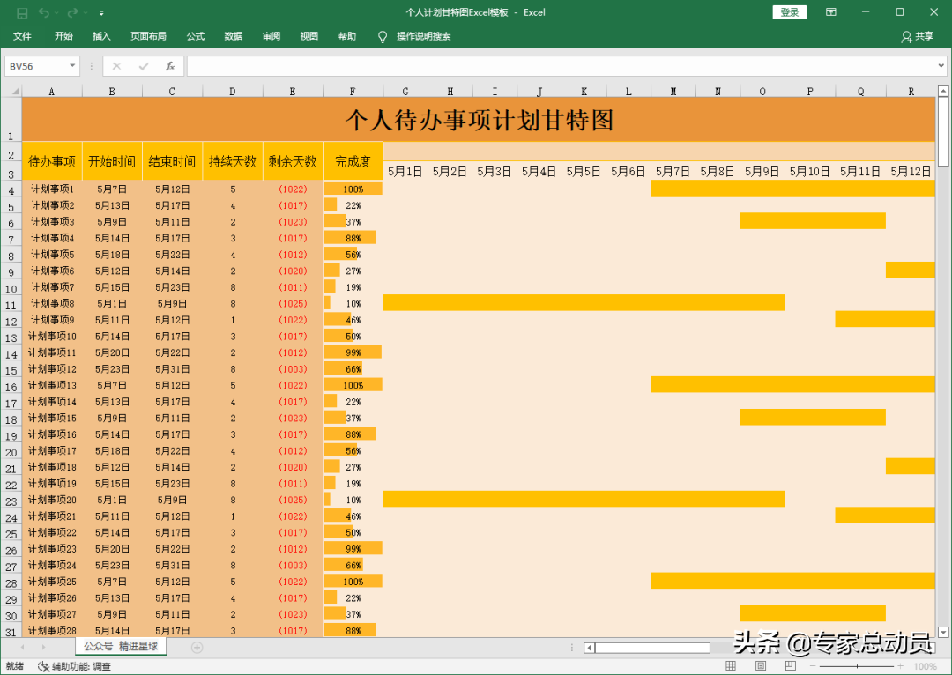Select column M header

(x=673, y=91)
